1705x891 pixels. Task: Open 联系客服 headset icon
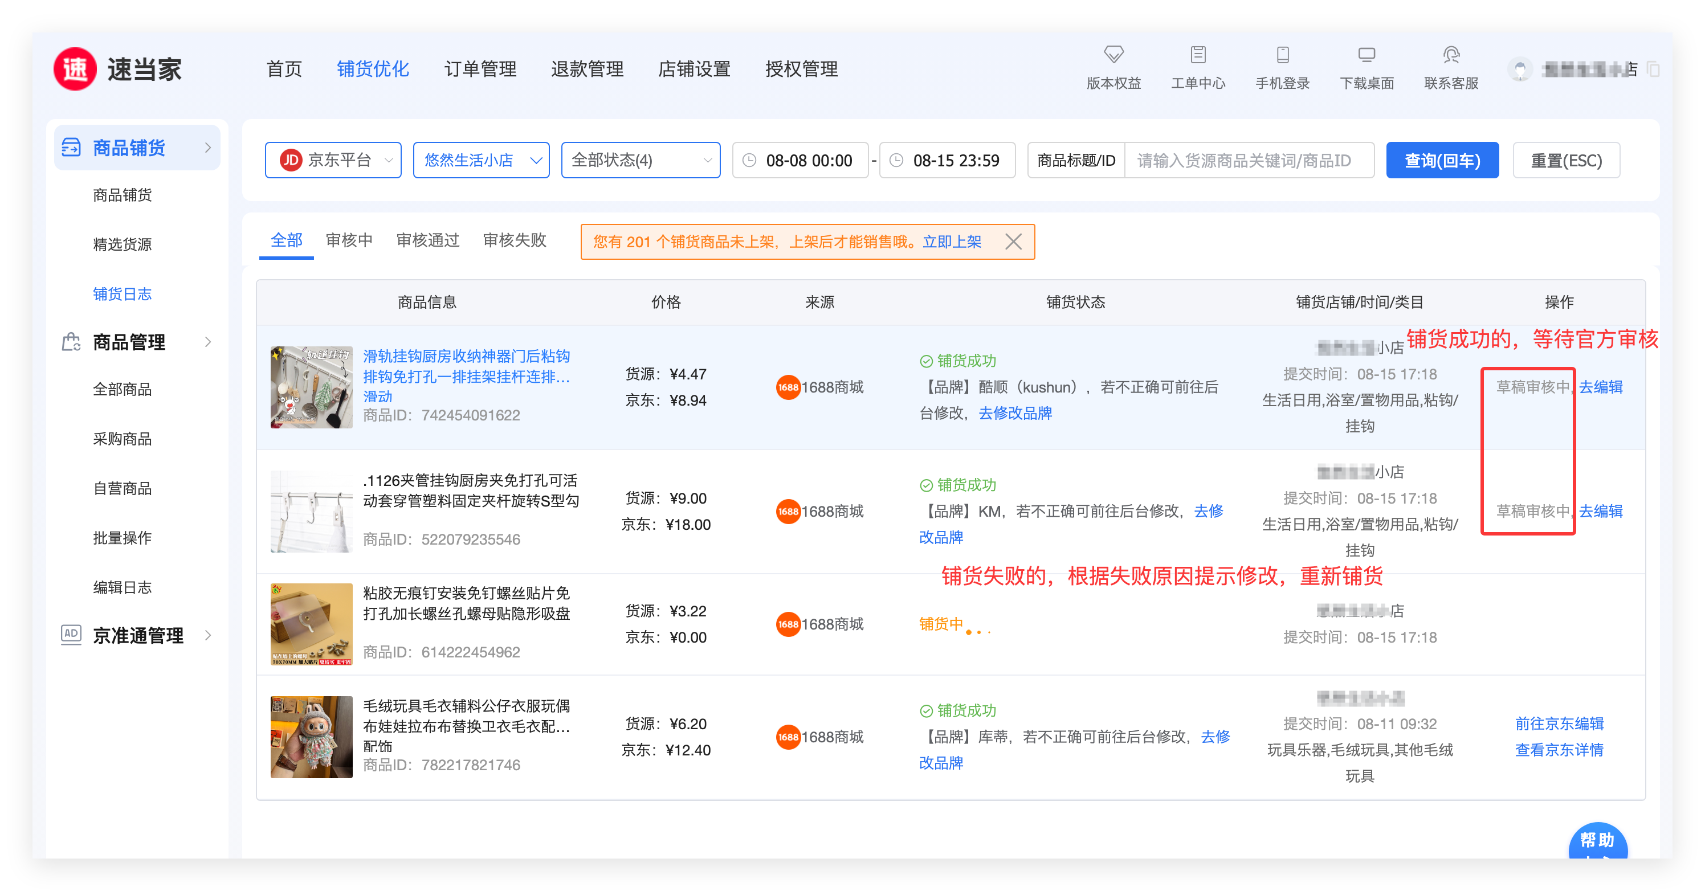click(x=1451, y=54)
